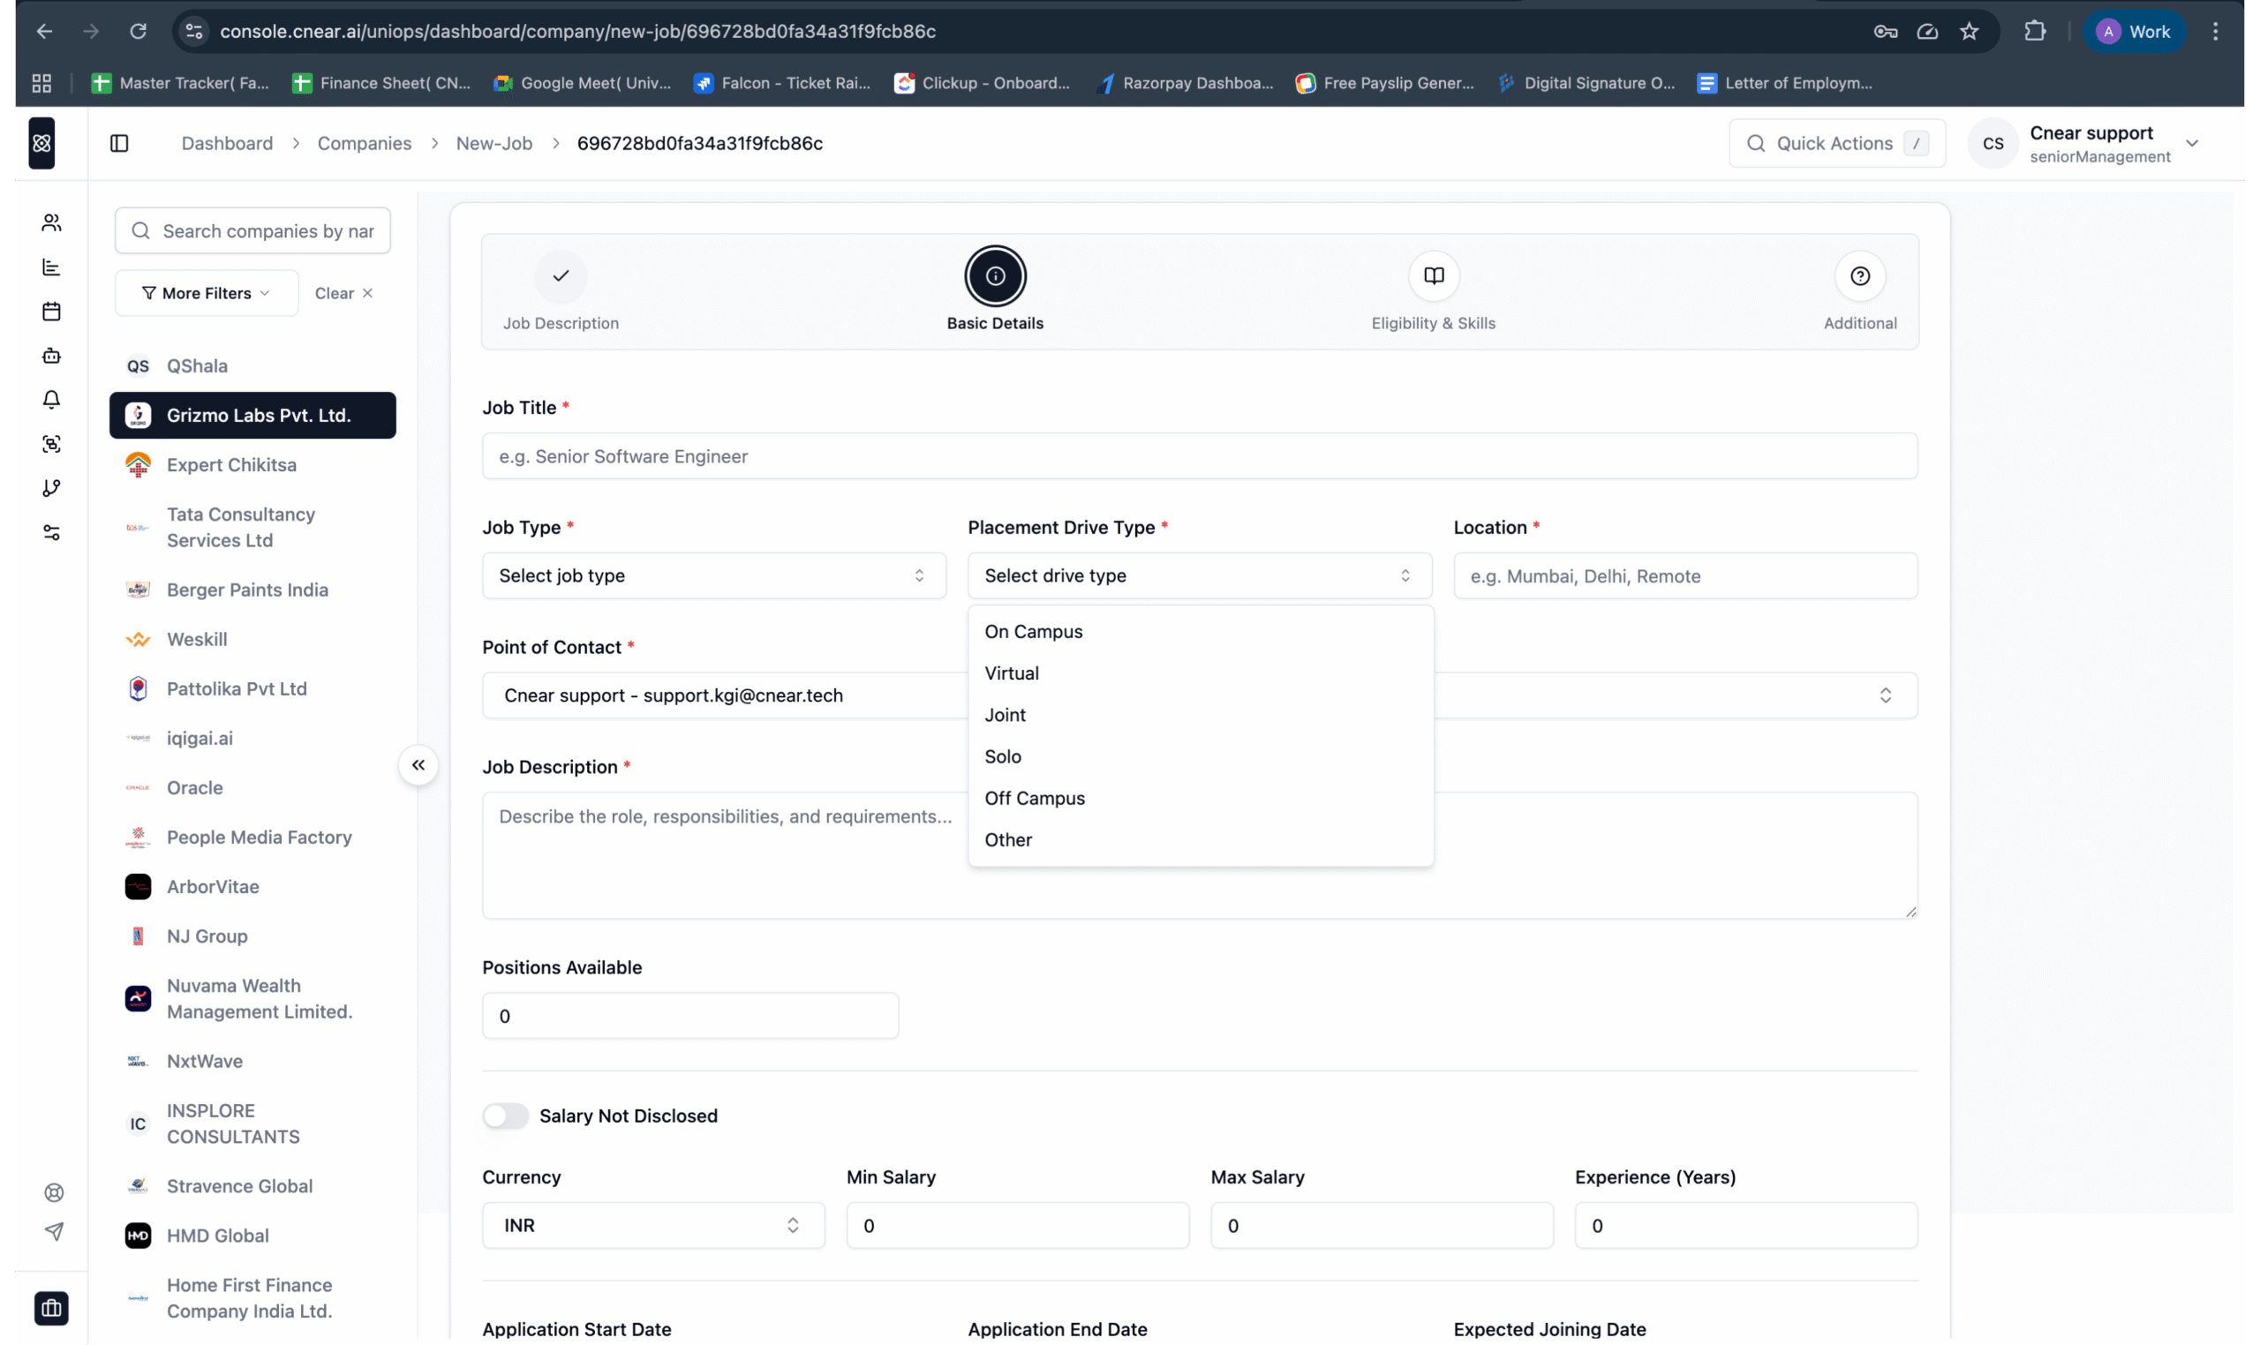The height and width of the screenshot is (1345, 2260).
Task: Click the users icon in left sidebar
Action: coord(52,223)
